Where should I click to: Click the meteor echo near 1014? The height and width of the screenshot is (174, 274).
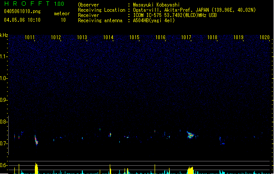pyautogui.click(x=110, y=134)
